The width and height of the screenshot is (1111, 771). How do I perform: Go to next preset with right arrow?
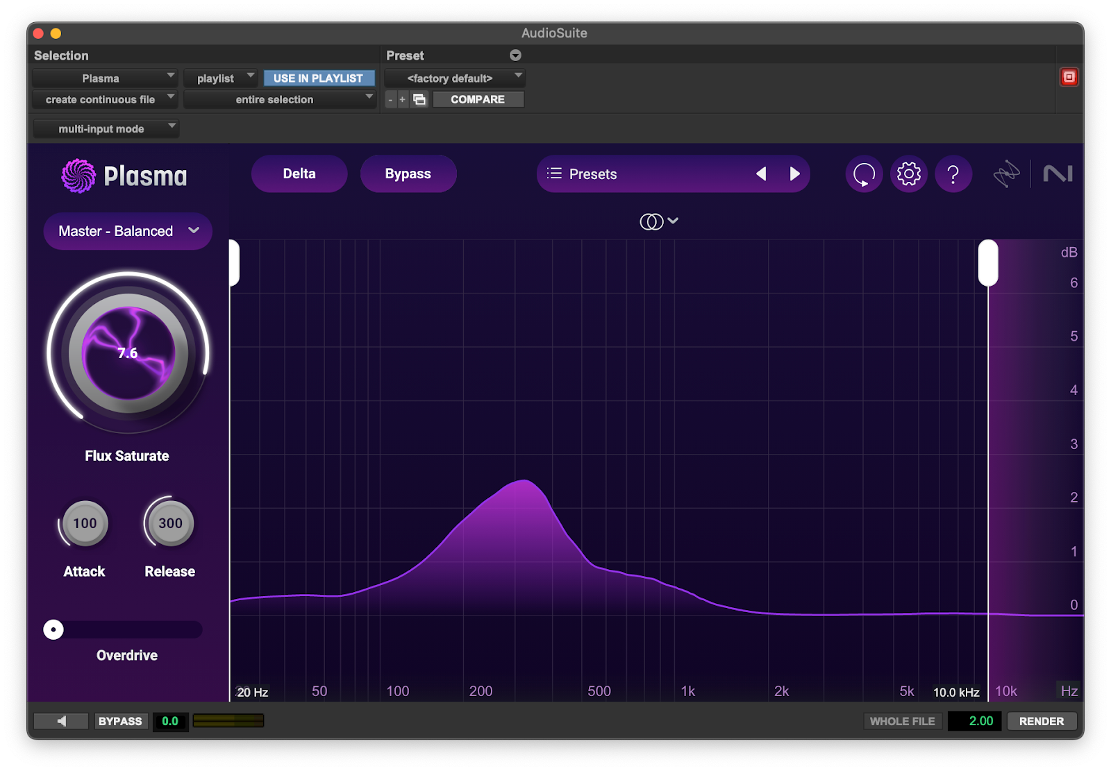pos(795,174)
